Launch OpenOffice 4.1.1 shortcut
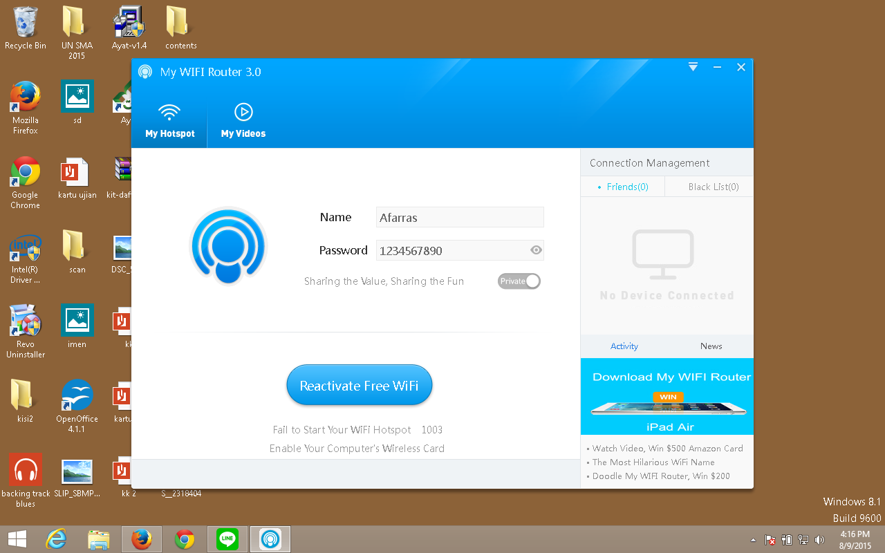 (77, 406)
